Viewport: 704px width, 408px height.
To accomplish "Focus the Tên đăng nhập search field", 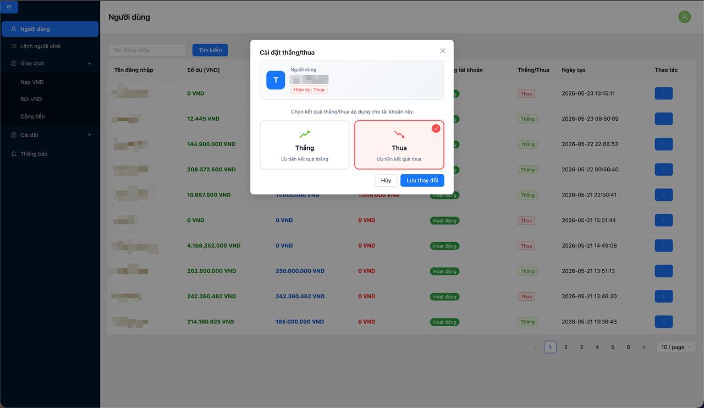I will pyautogui.click(x=147, y=50).
